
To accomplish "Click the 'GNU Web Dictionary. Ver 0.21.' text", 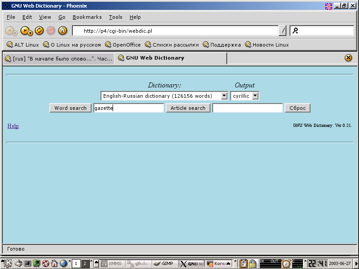I will (322, 126).
